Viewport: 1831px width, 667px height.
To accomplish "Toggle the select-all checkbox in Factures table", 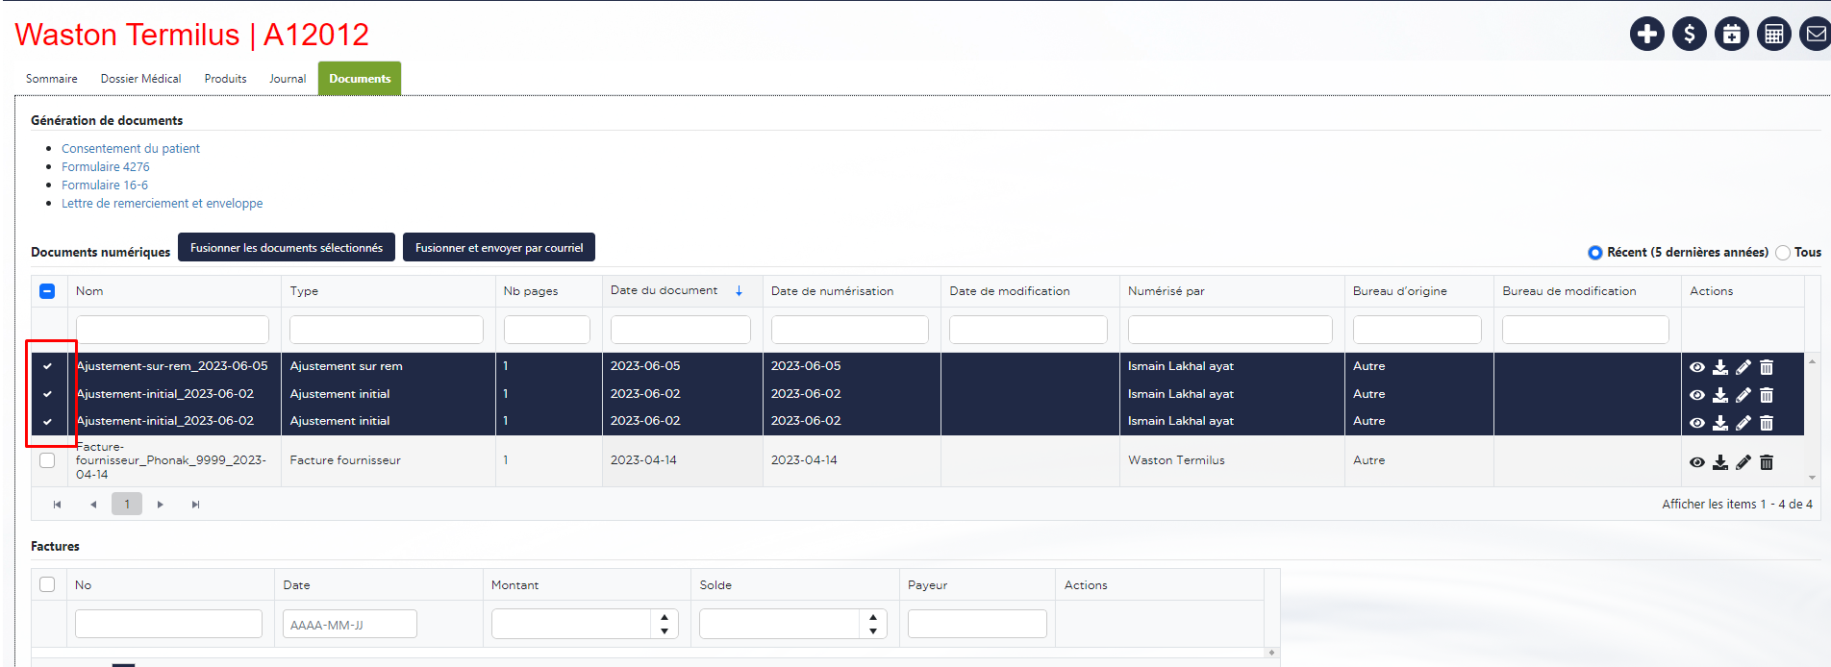I will [x=47, y=584].
